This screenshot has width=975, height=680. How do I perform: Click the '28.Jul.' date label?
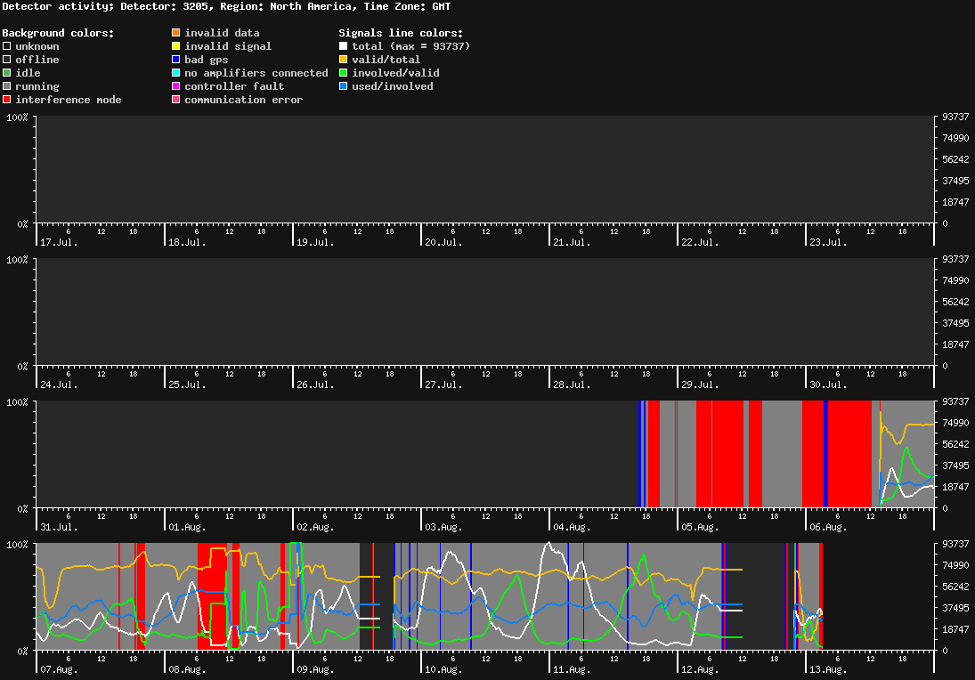pos(572,385)
